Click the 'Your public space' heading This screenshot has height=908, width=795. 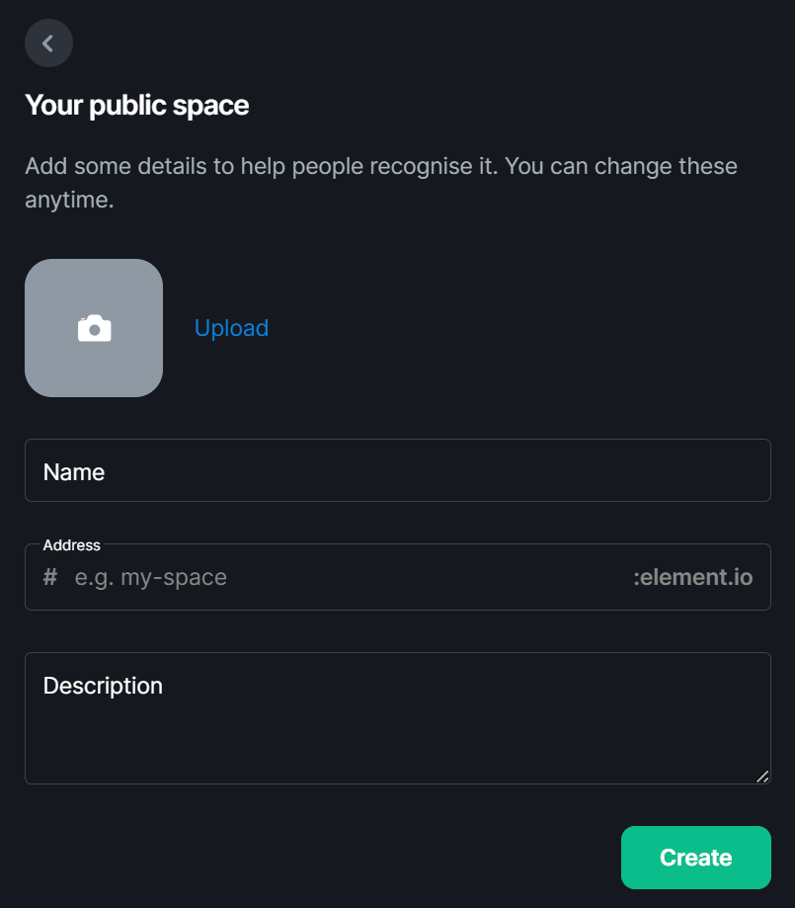coord(136,106)
